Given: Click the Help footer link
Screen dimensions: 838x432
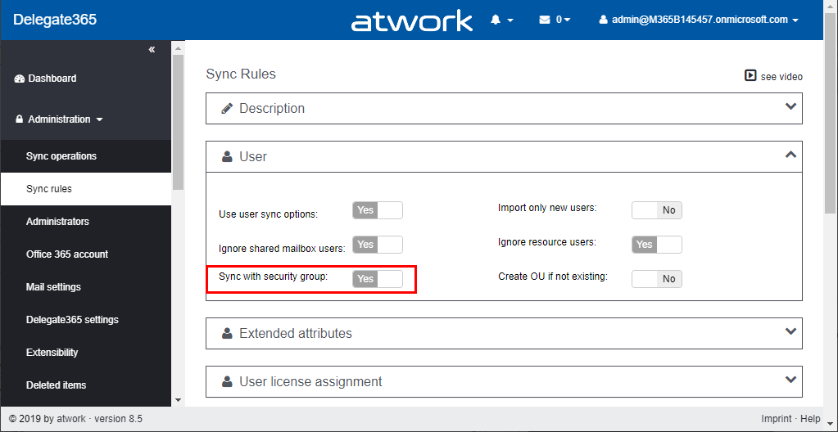Looking at the screenshot, I should point(810,419).
